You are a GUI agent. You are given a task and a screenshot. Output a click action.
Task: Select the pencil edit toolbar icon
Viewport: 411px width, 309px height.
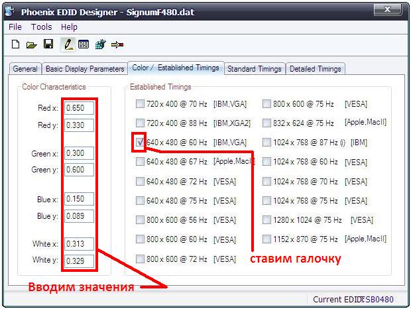tap(66, 44)
